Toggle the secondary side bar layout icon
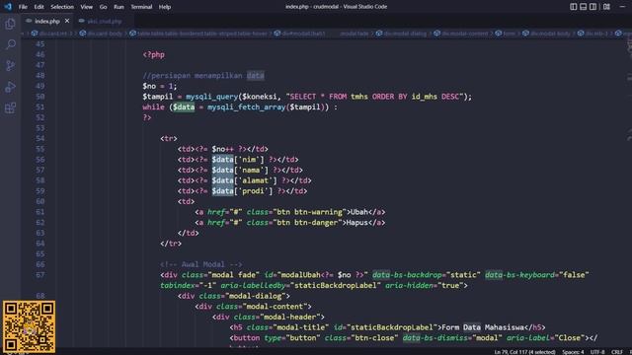632x355 pixels. pos(592,7)
